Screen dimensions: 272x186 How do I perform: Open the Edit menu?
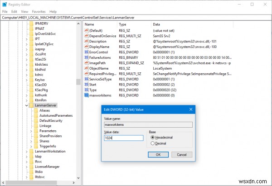click(x=14, y=12)
